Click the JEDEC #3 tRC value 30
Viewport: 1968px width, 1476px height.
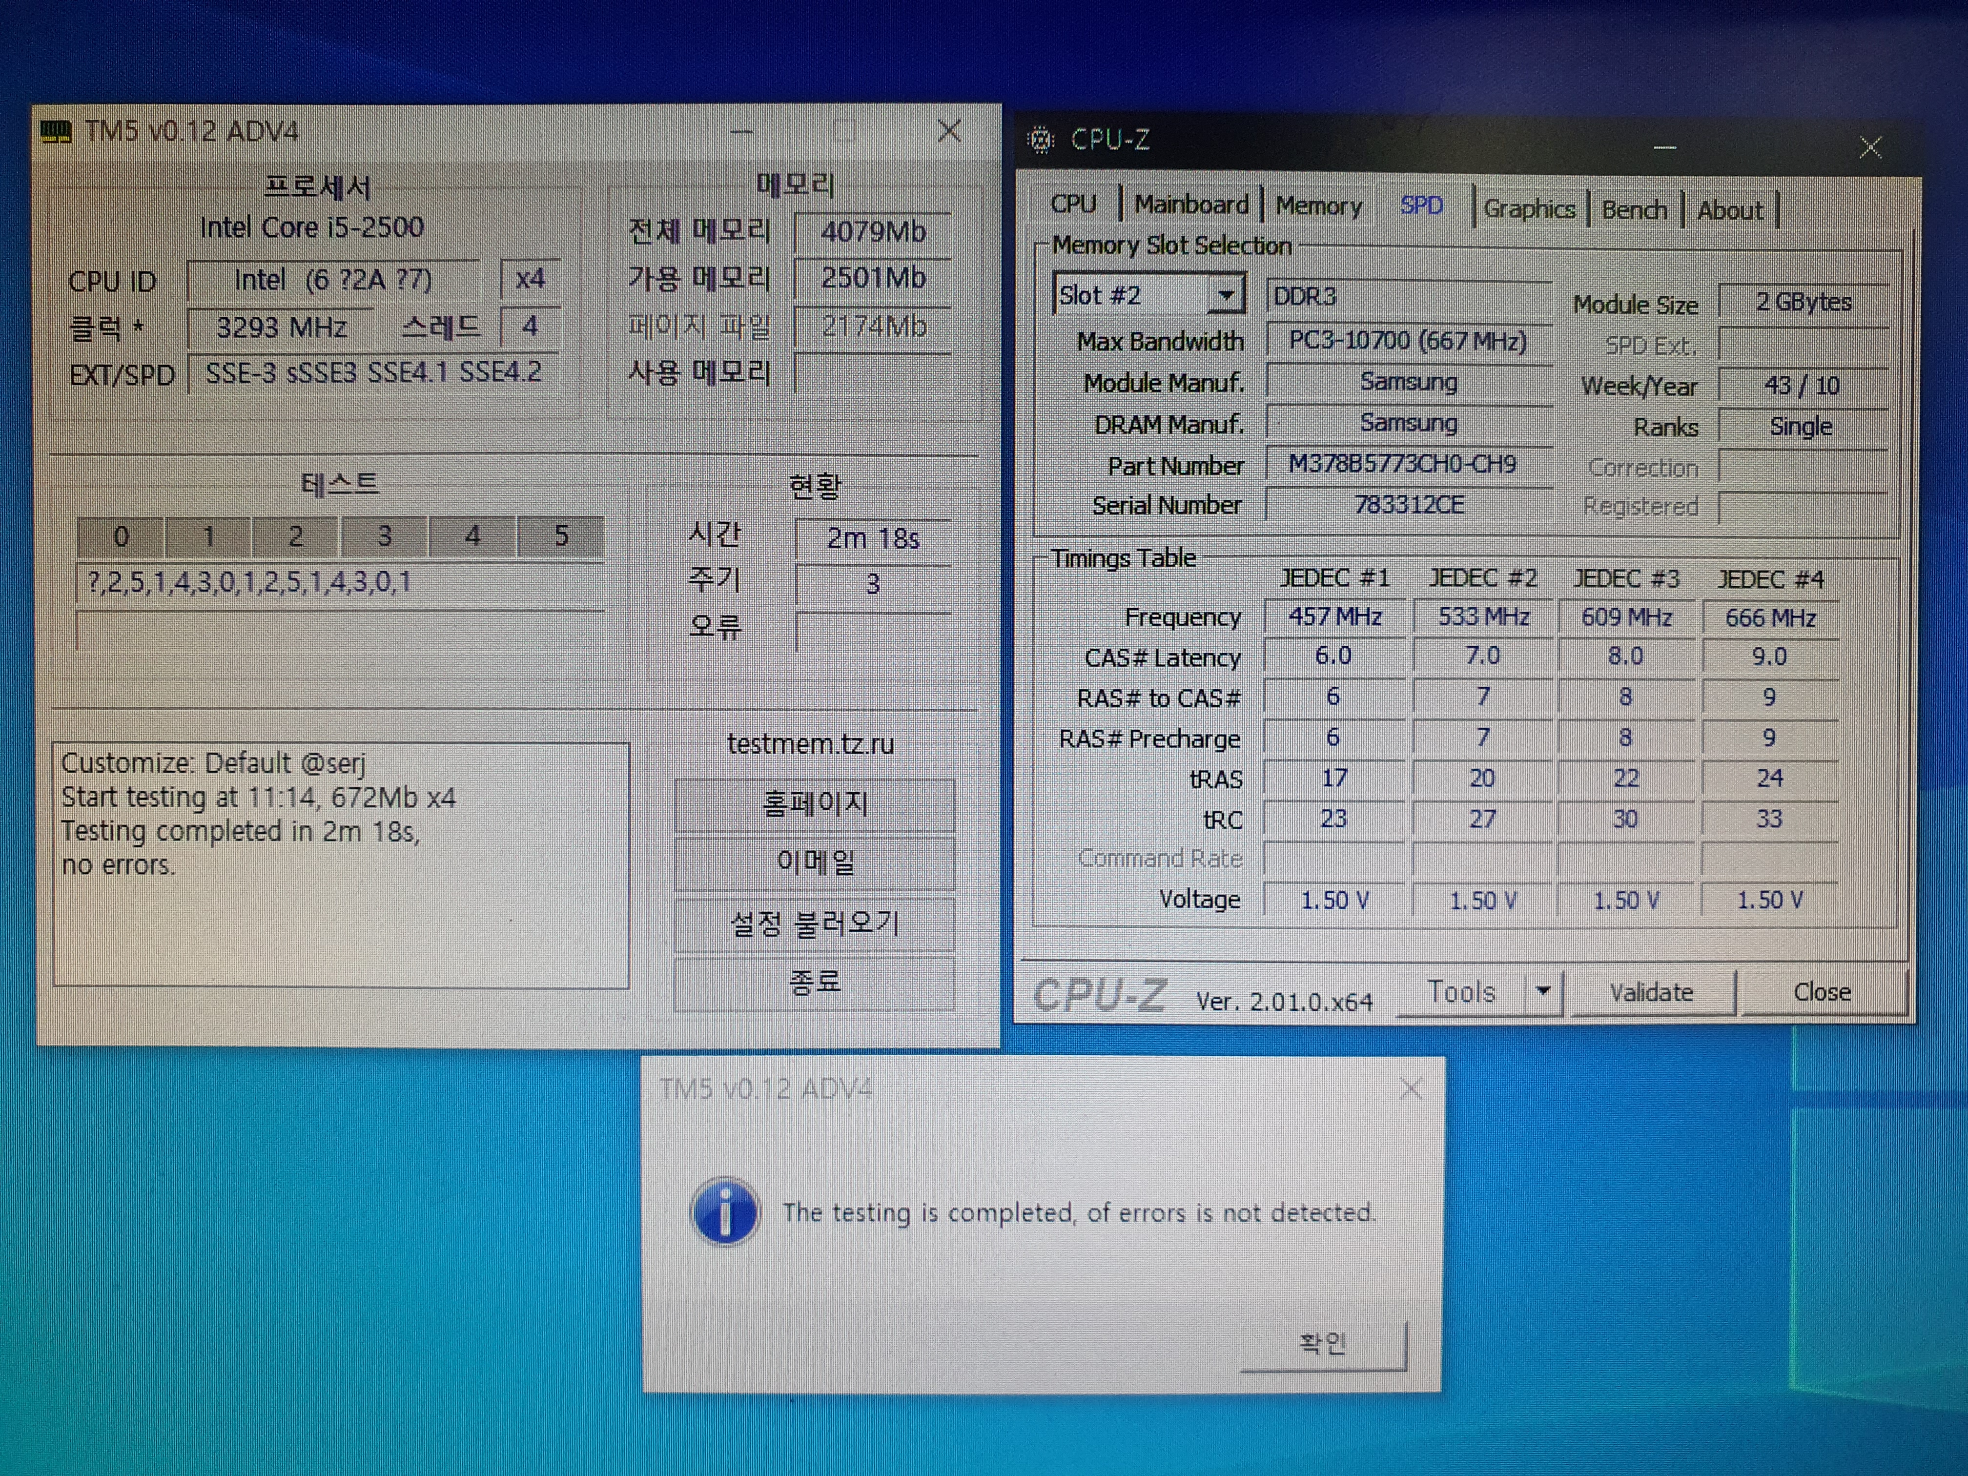point(1625,820)
